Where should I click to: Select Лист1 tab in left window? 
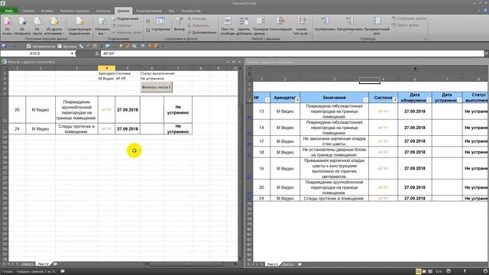click(28, 264)
